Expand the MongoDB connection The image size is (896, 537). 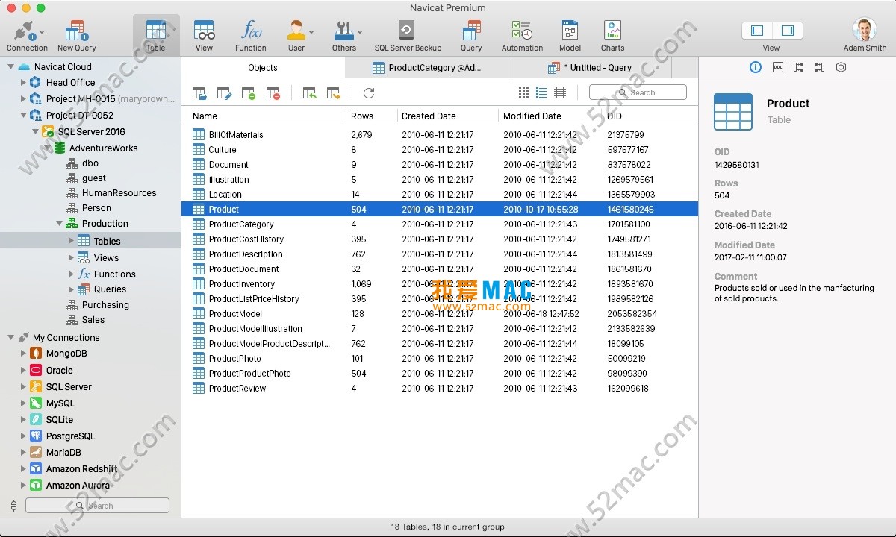click(23, 354)
